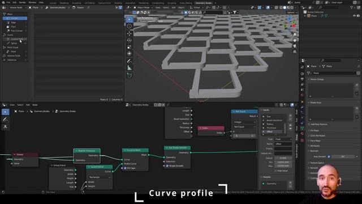Switch to the Geometry Nodes workspace tab
362x204 pixels.
pos(204,3)
